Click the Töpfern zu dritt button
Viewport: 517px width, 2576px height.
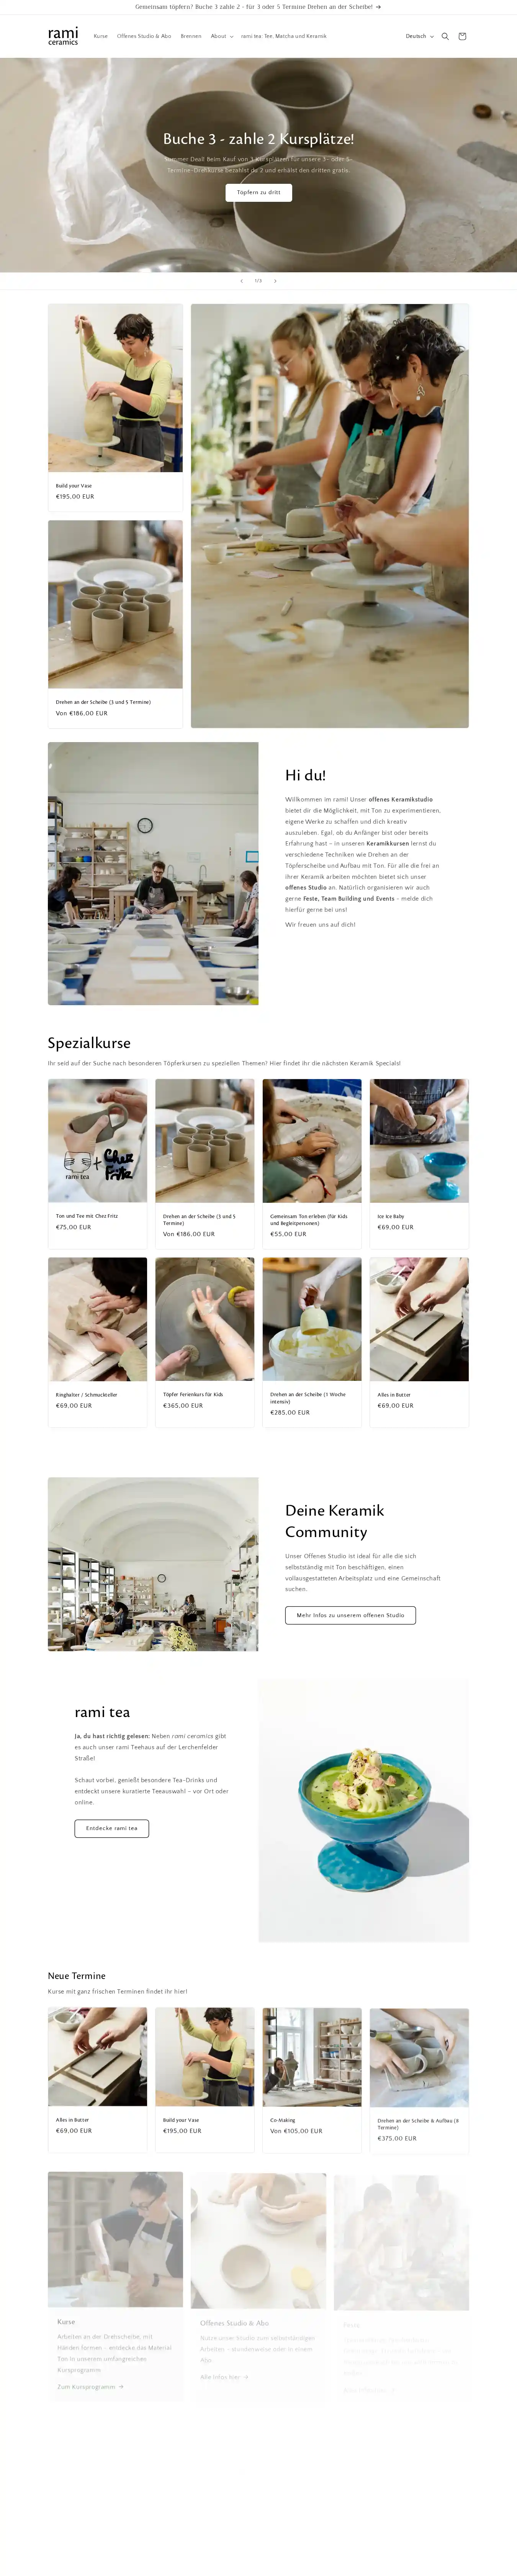click(258, 192)
